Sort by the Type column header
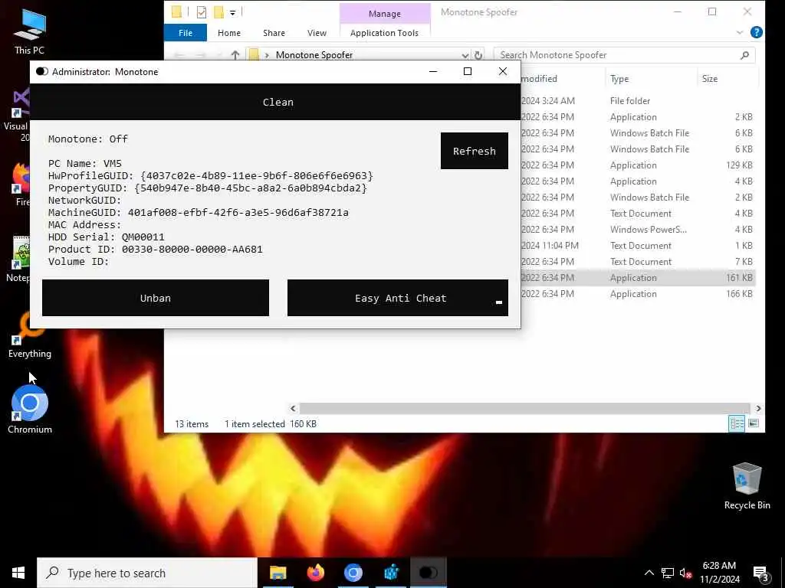The width and height of the screenshot is (785, 588). (650, 79)
